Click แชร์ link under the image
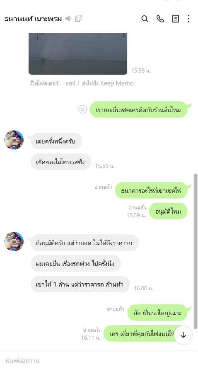The height and width of the screenshot is (389, 198). pos(70,83)
